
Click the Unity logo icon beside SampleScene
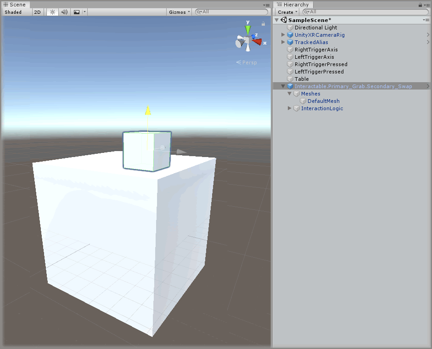tap(283, 20)
